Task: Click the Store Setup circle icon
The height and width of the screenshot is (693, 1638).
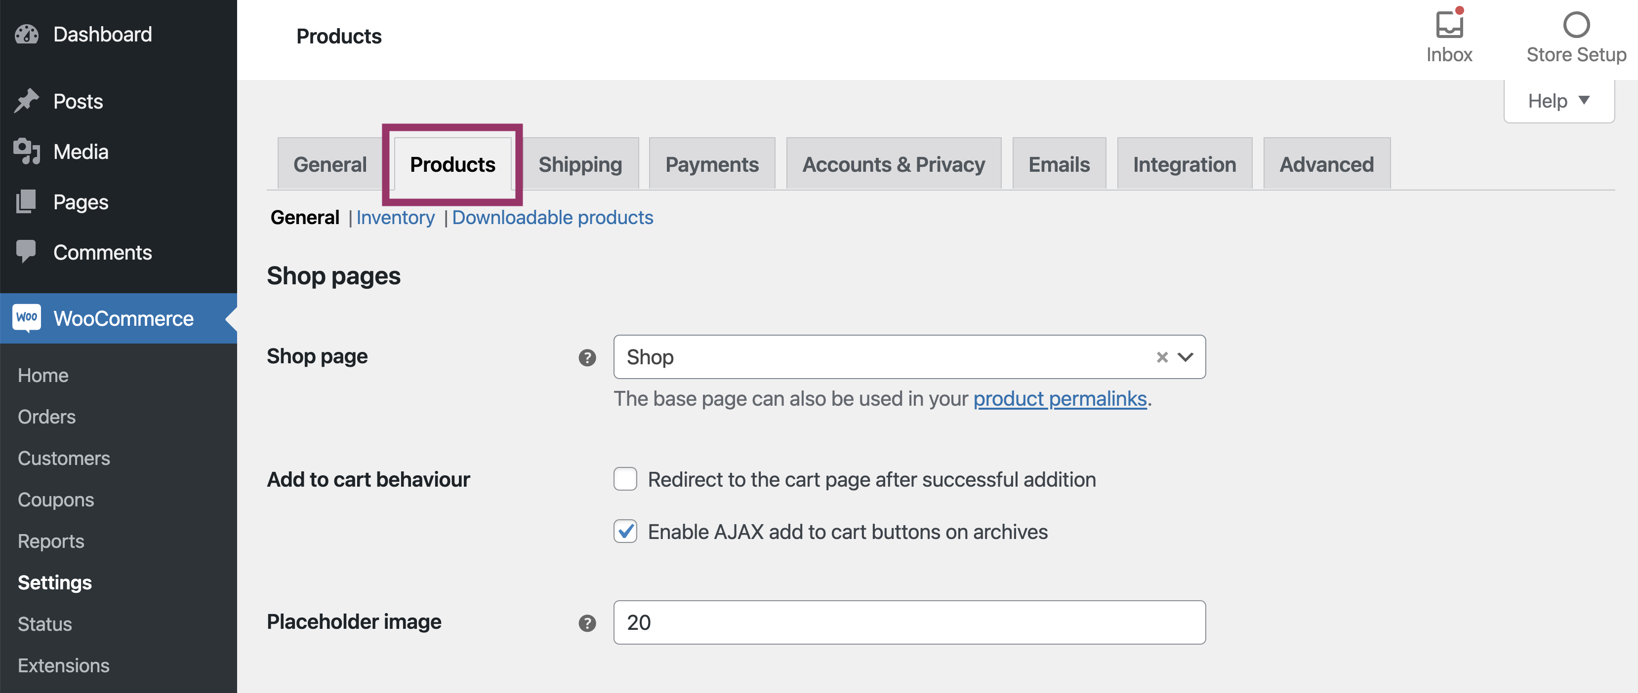Action: 1576,25
